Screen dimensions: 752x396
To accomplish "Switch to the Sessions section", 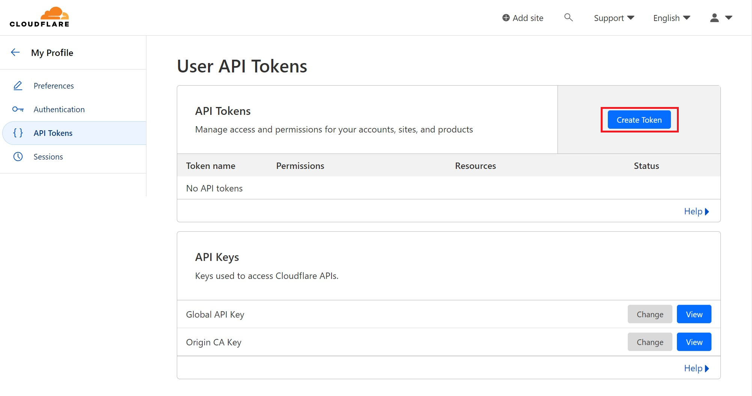I will tap(48, 157).
